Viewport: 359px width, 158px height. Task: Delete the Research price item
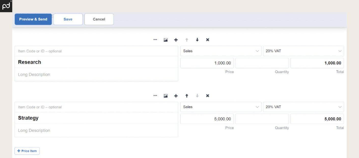click(208, 40)
